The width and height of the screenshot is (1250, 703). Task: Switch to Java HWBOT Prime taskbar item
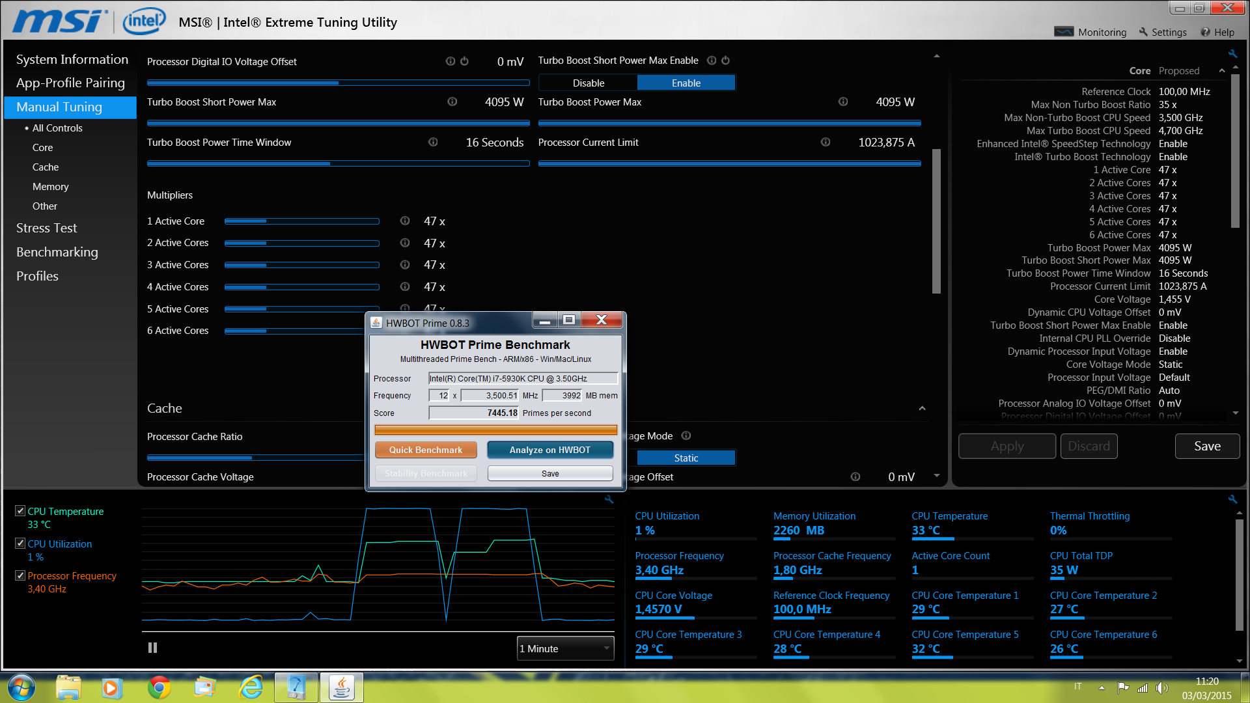342,687
